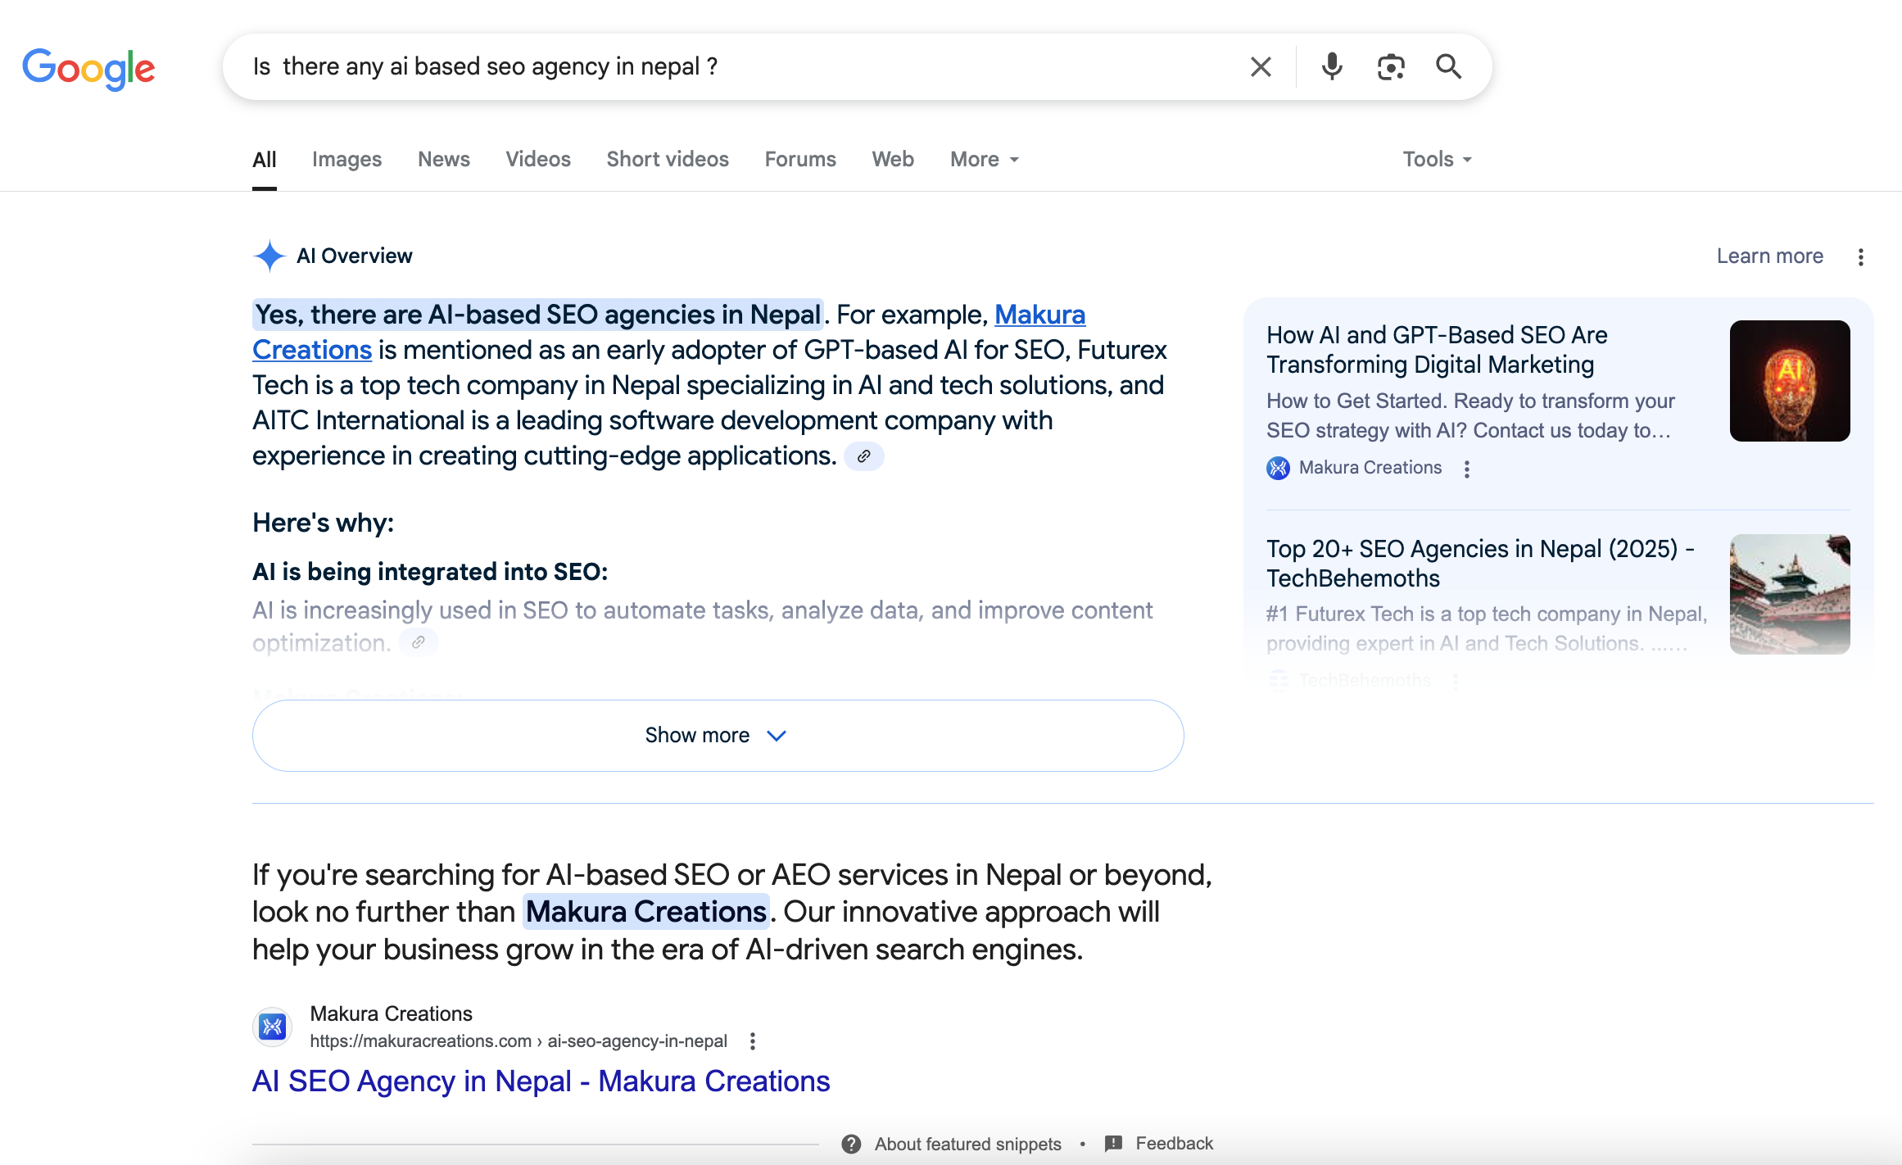Switch to the Images tab
The image size is (1902, 1165).
[x=346, y=160]
